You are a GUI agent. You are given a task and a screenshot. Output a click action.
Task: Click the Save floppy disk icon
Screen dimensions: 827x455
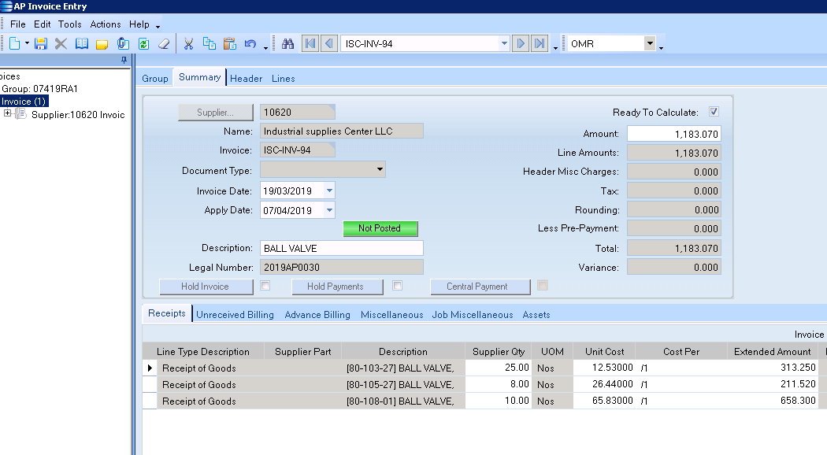pyautogui.click(x=42, y=44)
